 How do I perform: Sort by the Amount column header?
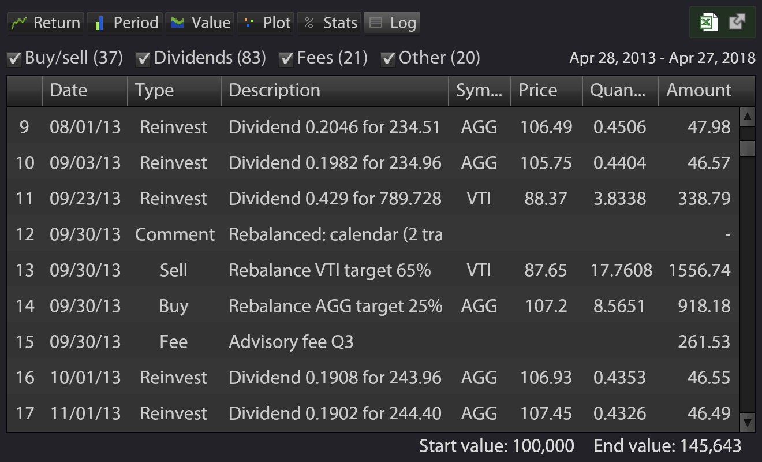(707, 91)
